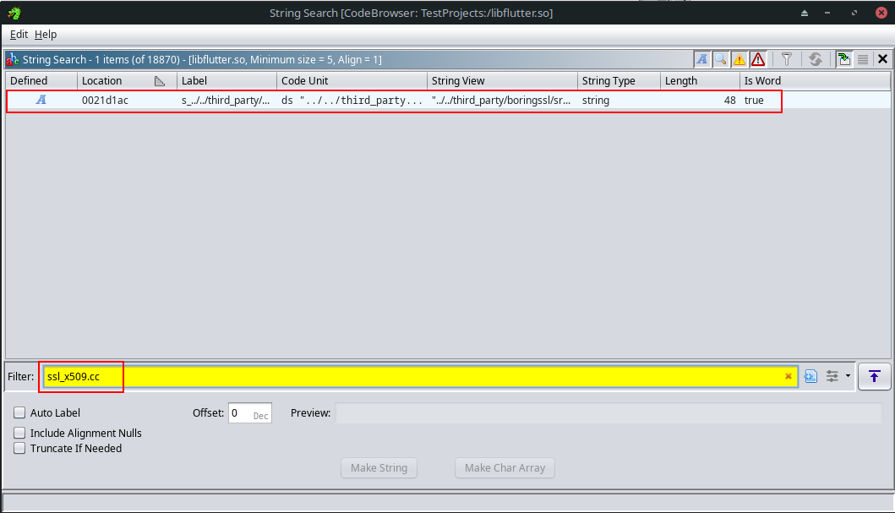This screenshot has height=513, width=895.
Task: Toggle the defined strings 'A' filter icon
Action: 702,59
